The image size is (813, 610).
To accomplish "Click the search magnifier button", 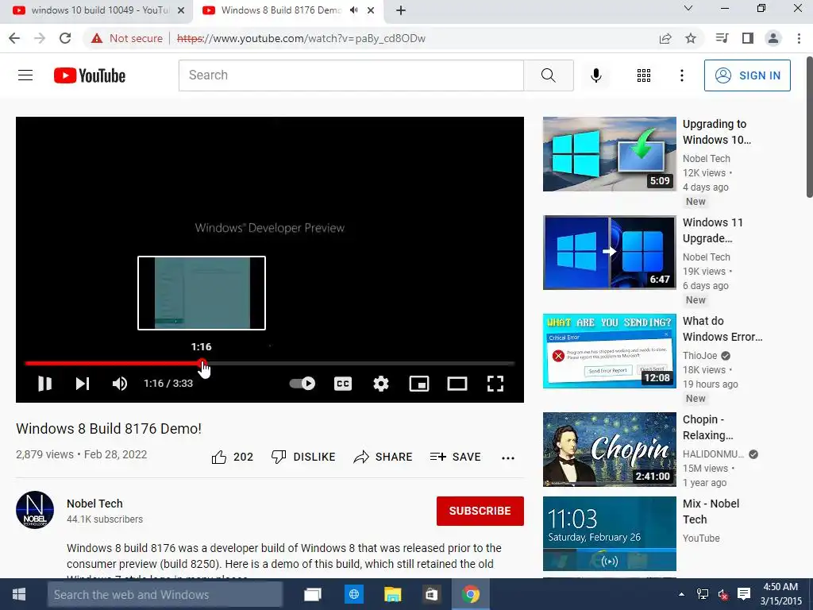I will [x=549, y=75].
